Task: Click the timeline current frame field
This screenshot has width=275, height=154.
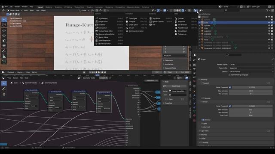Action: click(157, 72)
